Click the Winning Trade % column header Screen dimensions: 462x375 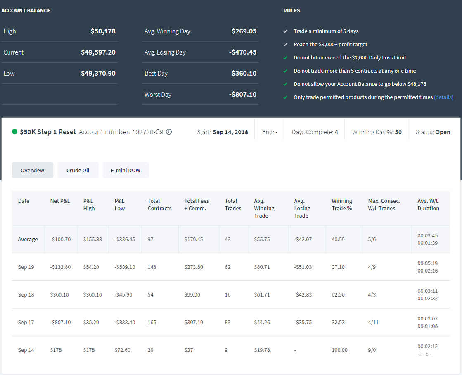point(342,204)
